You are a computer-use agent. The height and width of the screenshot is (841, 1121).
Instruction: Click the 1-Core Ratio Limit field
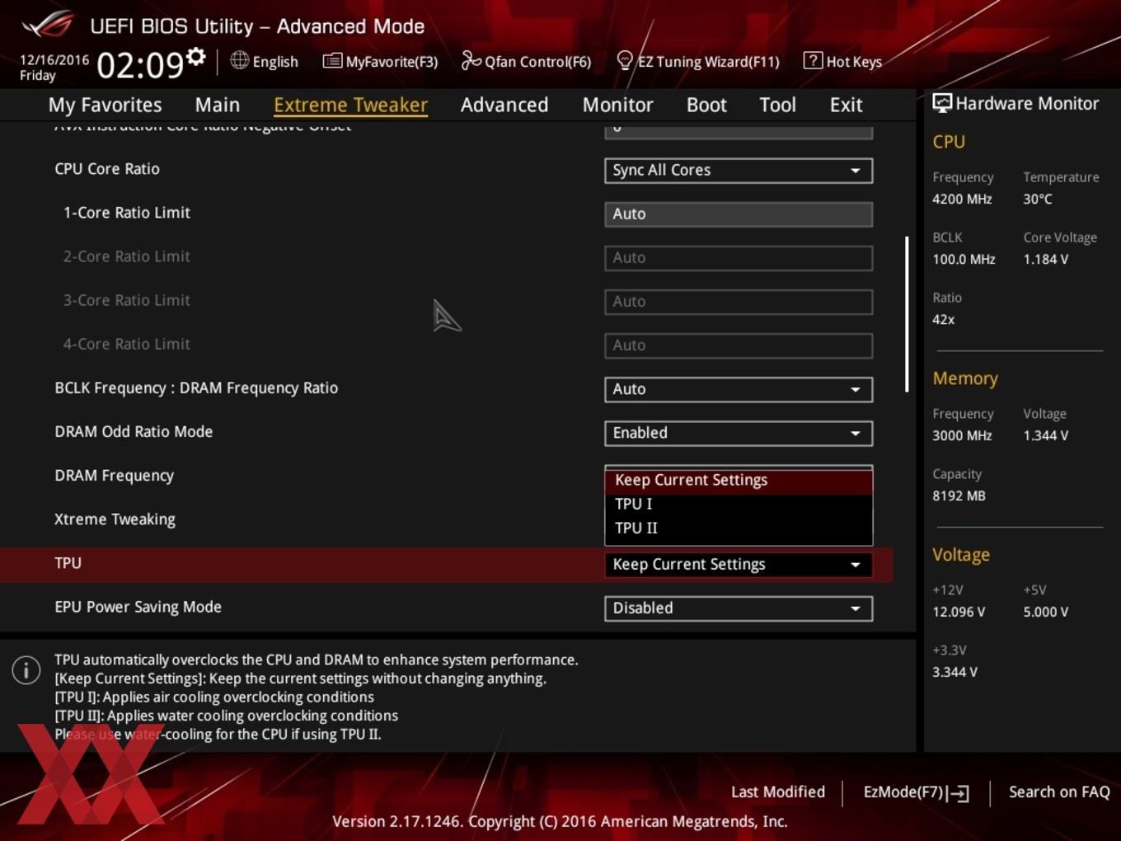[739, 214]
